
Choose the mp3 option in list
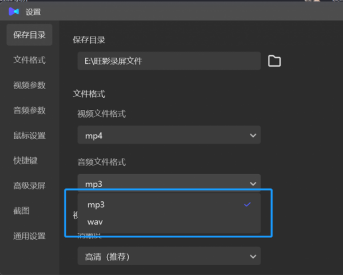(169, 205)
